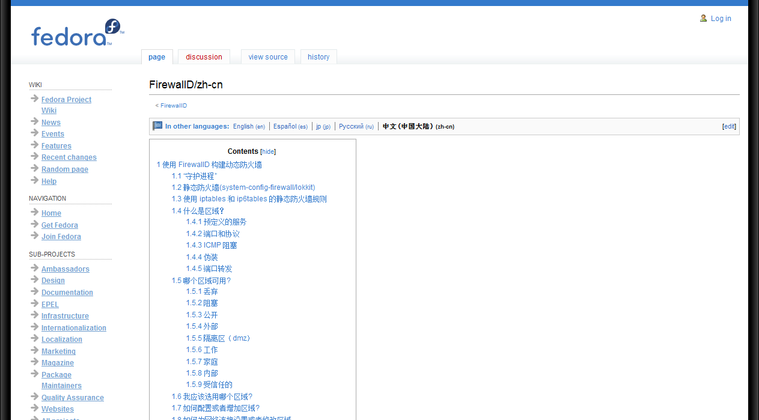
Task: Open the discussion tab
Action: pyautogui.click(x=204, y=57)
